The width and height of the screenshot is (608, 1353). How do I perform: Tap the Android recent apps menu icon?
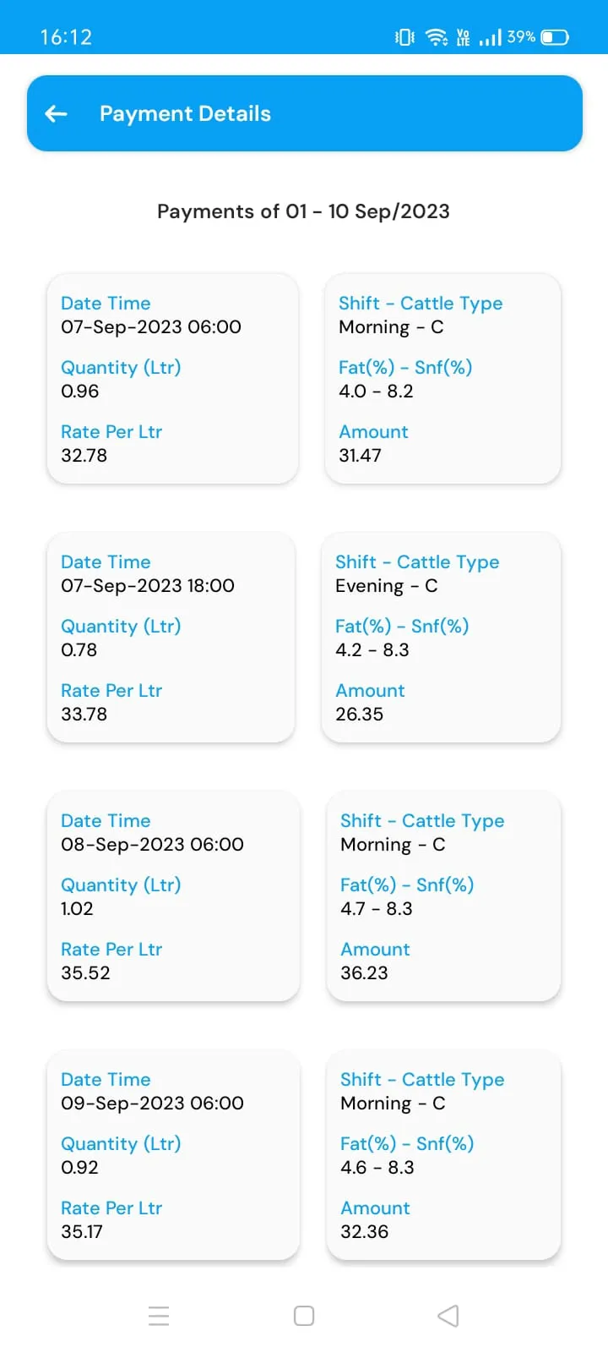pos(159,1316)
